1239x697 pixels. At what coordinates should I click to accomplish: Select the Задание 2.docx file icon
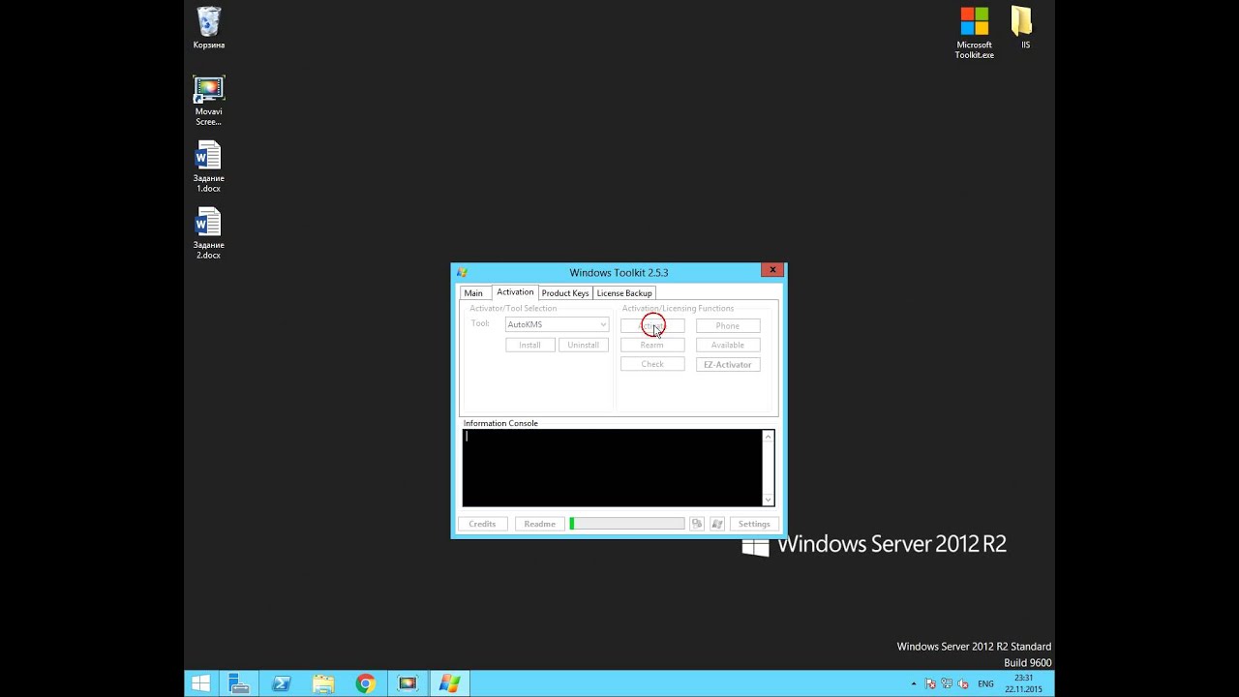(208, 233)
